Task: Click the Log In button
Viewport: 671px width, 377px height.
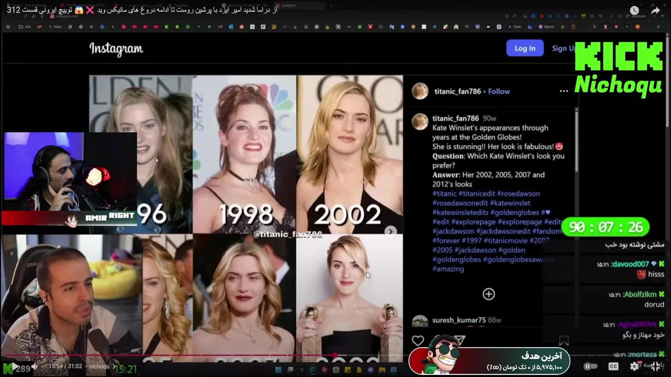Action: (525, 48)
